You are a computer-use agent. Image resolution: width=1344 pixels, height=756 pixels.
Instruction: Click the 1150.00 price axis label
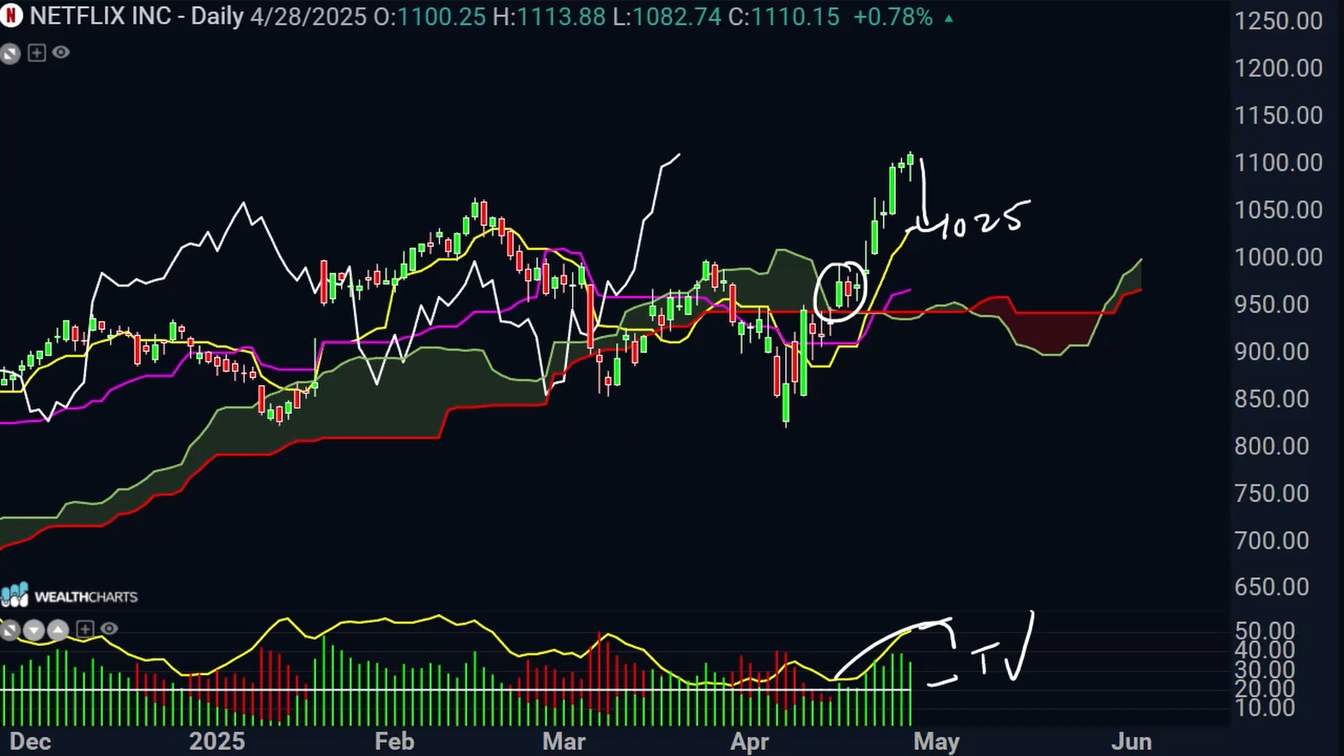1278,115
